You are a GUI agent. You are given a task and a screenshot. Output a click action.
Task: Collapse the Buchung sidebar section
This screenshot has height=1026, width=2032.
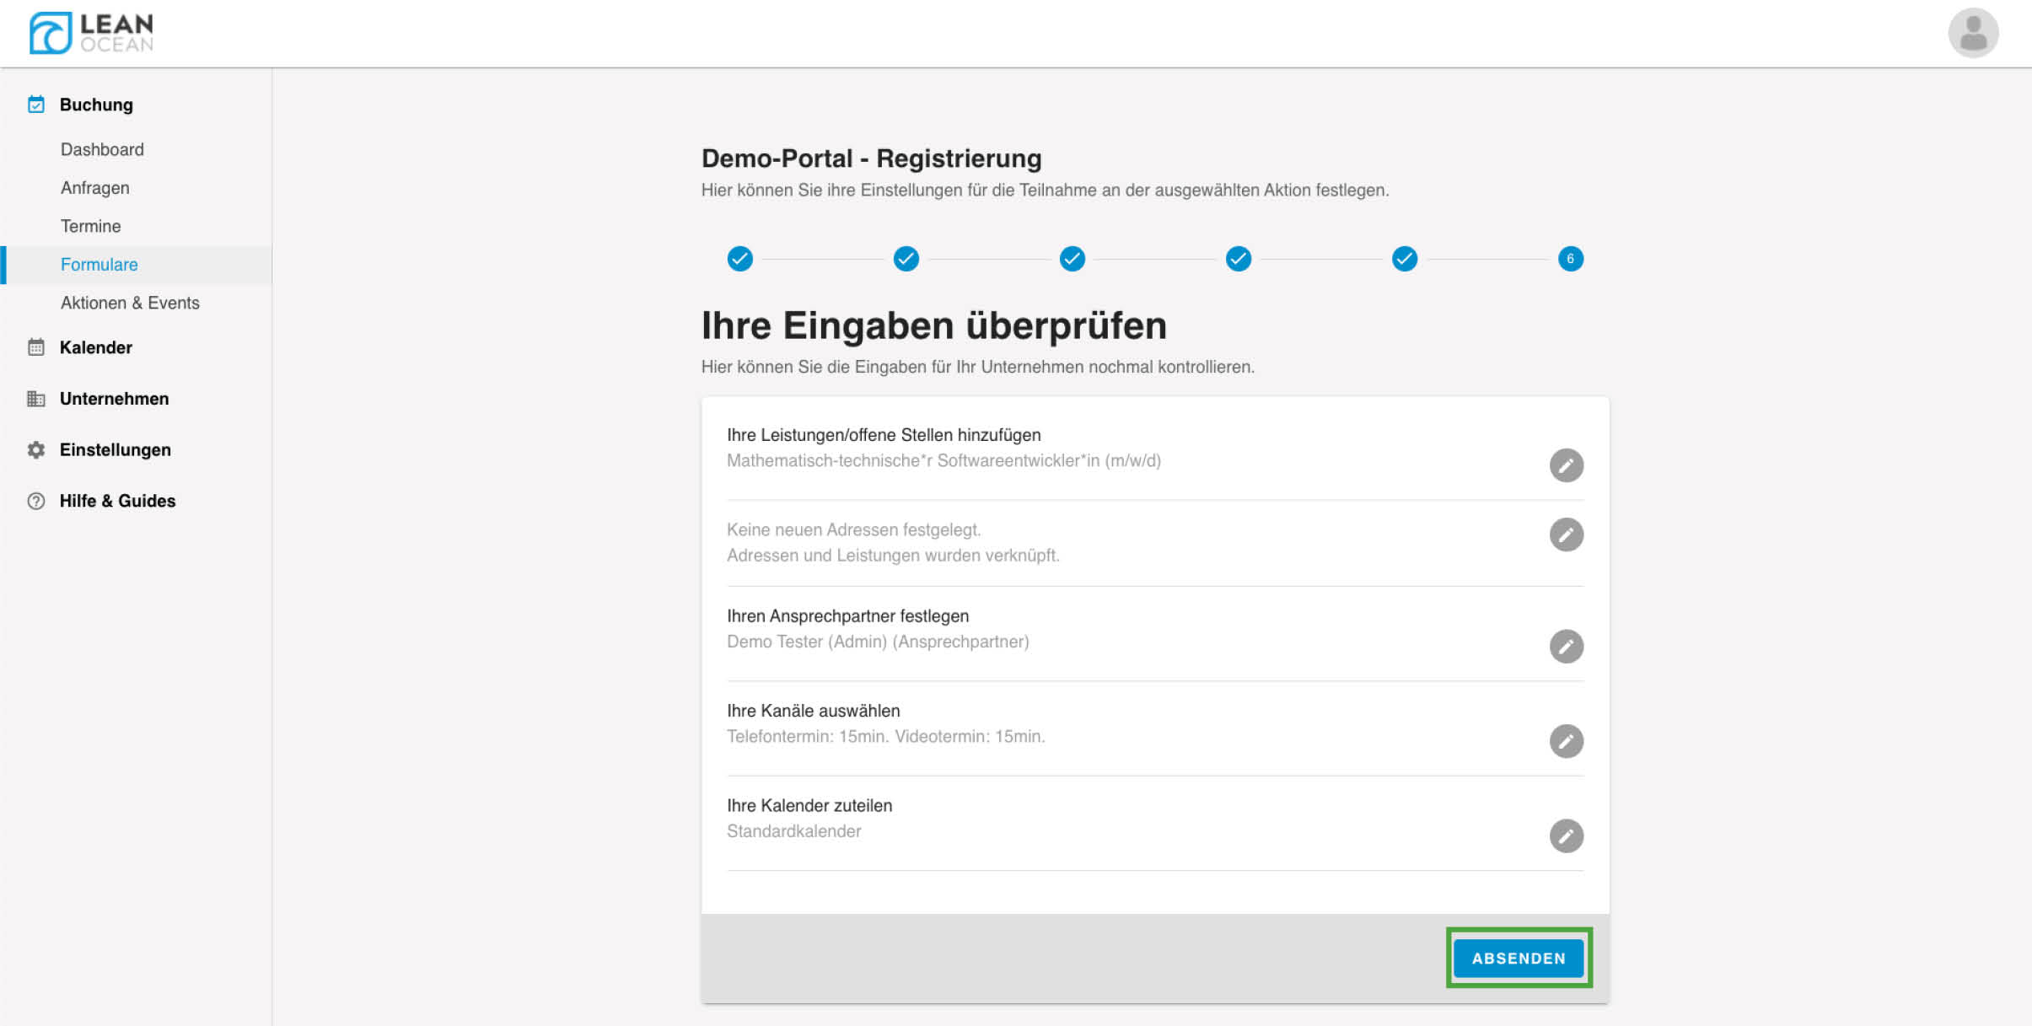pos(96,105)
